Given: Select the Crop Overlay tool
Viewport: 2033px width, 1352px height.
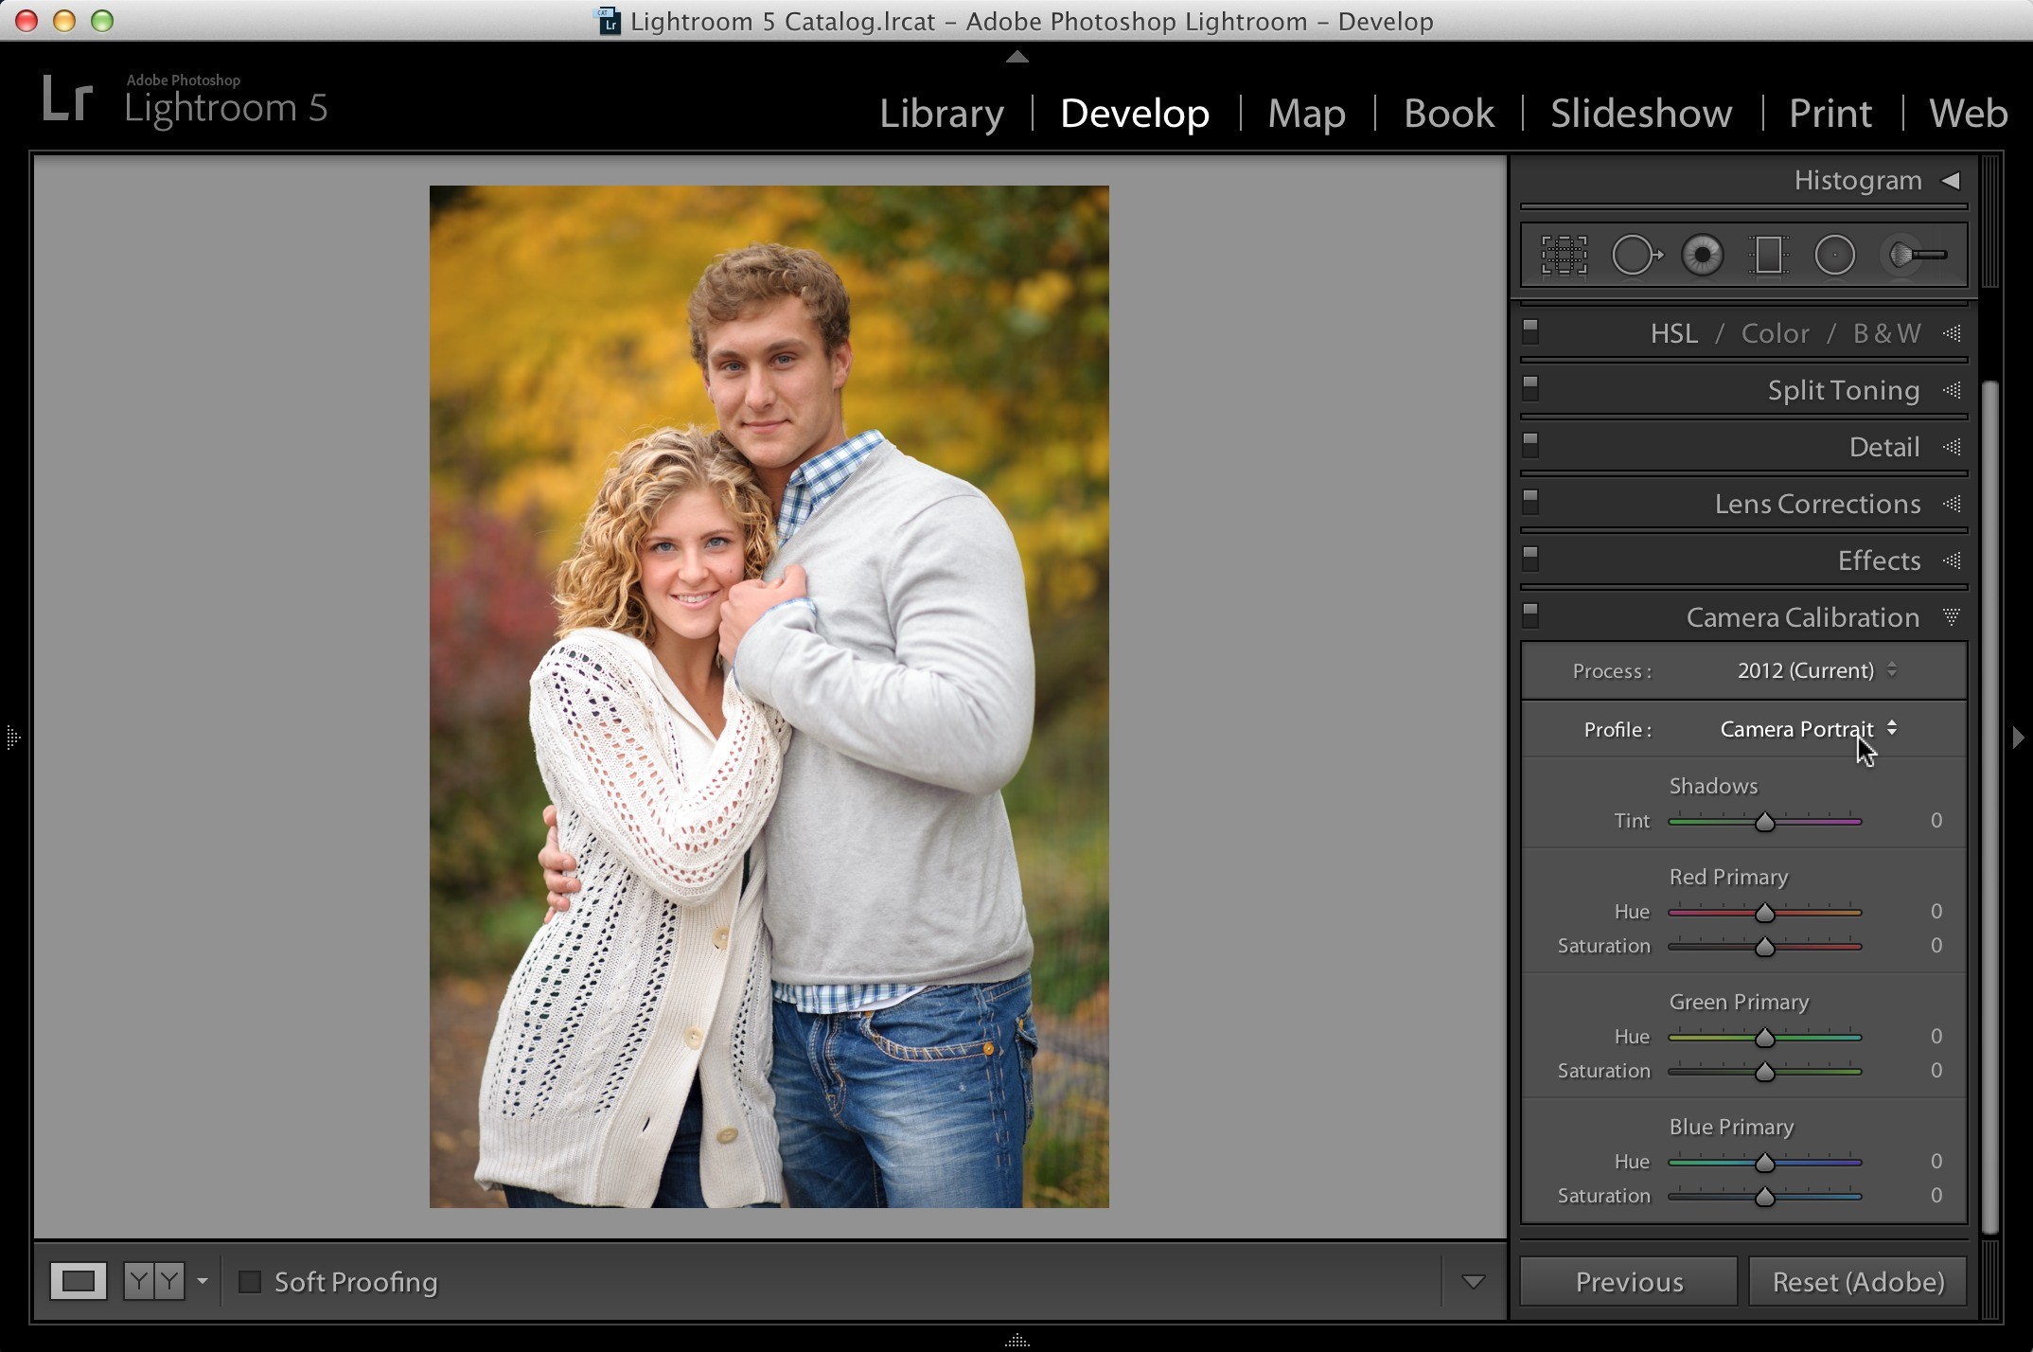Looking at the screenshot, I should coord(1564,255).
